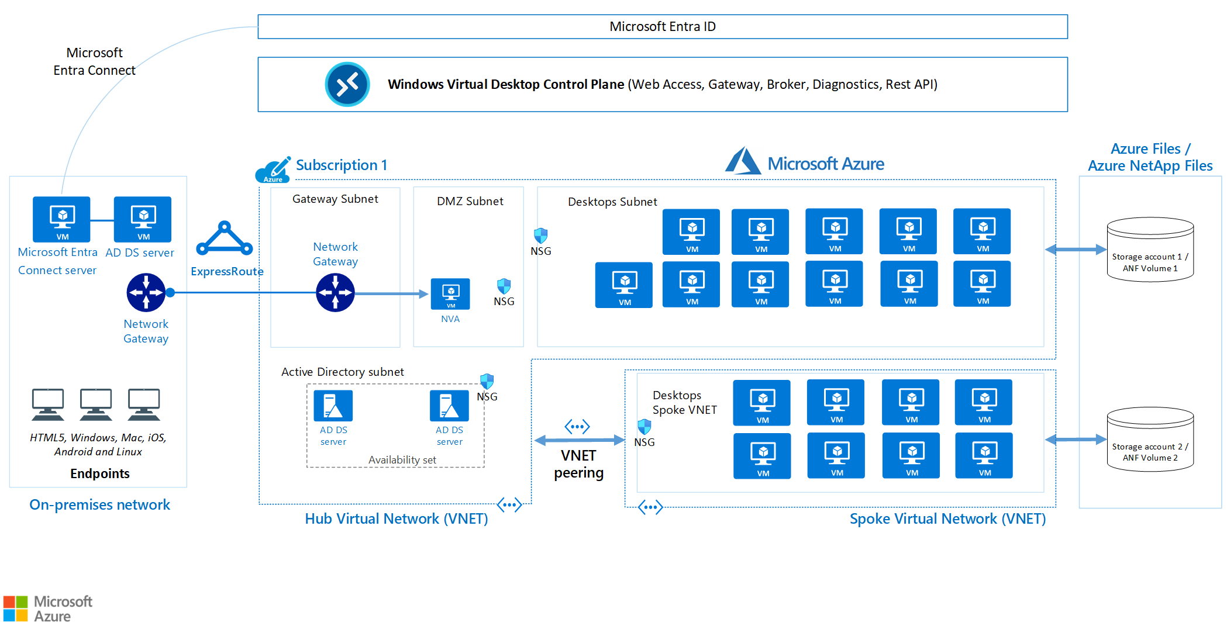Select the Azure subscription cloud icon
The image size is (1227, 626).
click(x=273, y=170)
